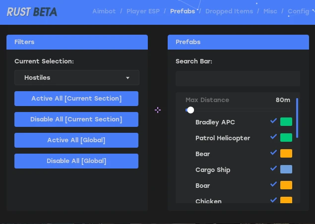The width and height of the screenshot is (315, 224).
Task: Go to the Dropped Items tab
Action: pyautogui.click(x=229, y=11)
